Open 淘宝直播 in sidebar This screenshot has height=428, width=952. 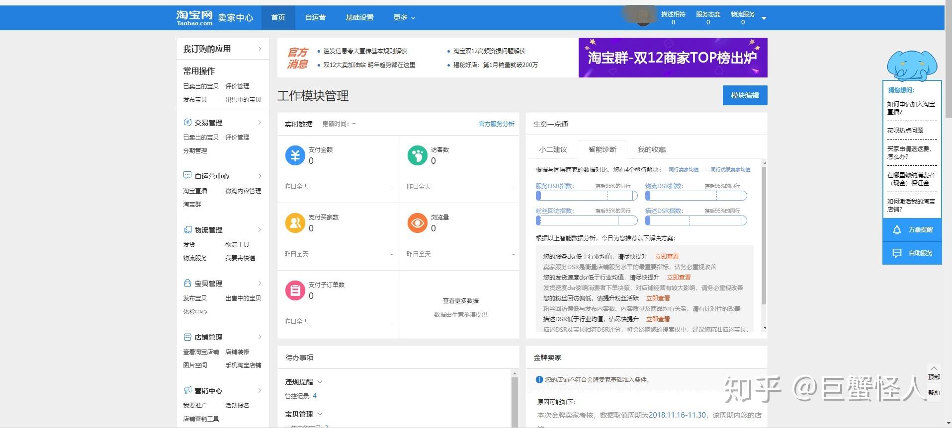pos(195,191)
